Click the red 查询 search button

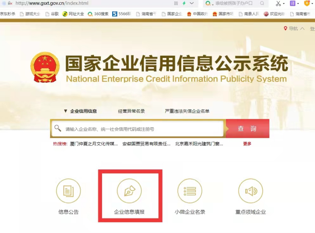(248, 128)
